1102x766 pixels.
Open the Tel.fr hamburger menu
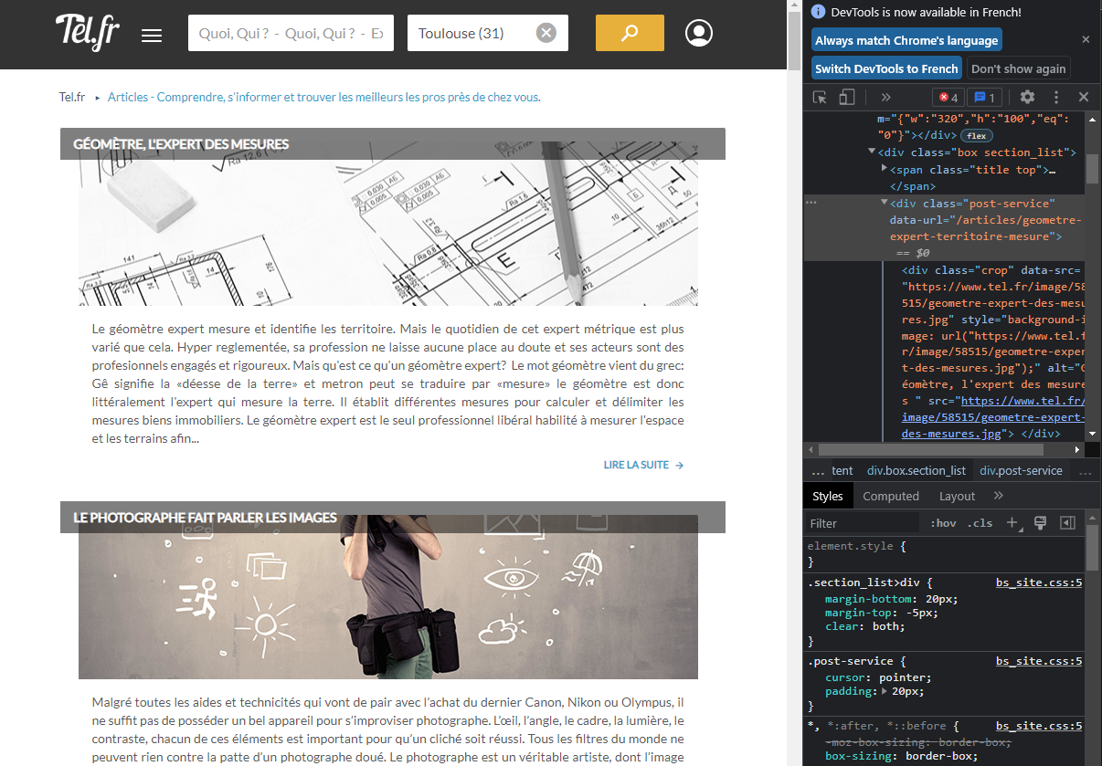(152, 36)
